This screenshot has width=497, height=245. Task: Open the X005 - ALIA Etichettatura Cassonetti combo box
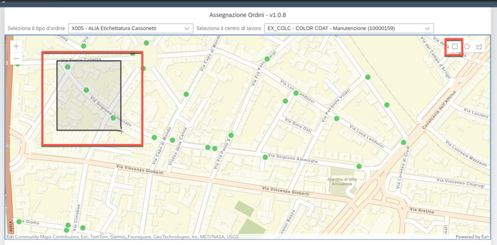(x=130, y=28)
